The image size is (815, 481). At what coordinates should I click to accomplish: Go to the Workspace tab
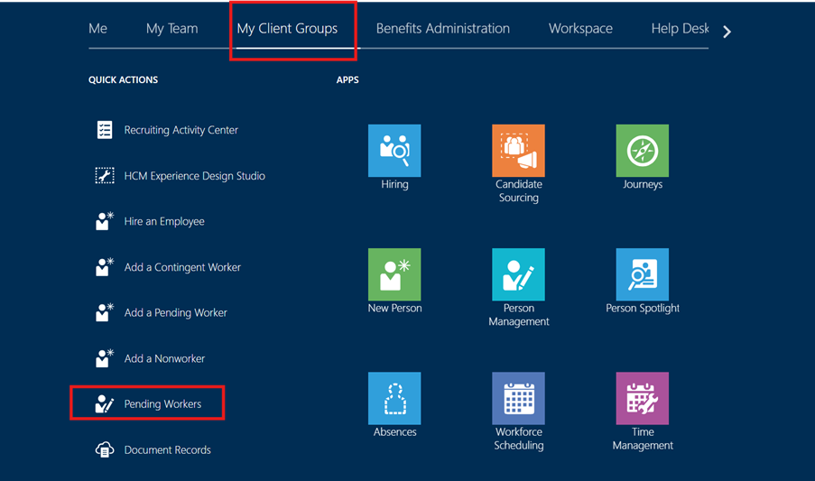tap(580, 29)
